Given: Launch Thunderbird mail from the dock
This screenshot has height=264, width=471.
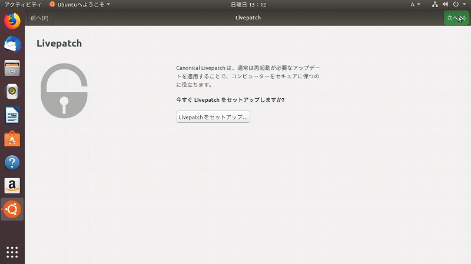Looking at the screenshot, I should (12, 45).
